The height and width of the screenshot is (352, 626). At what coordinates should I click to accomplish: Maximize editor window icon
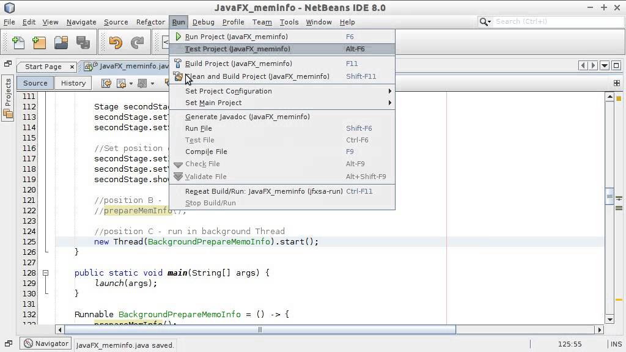click(x=616, y=65)
